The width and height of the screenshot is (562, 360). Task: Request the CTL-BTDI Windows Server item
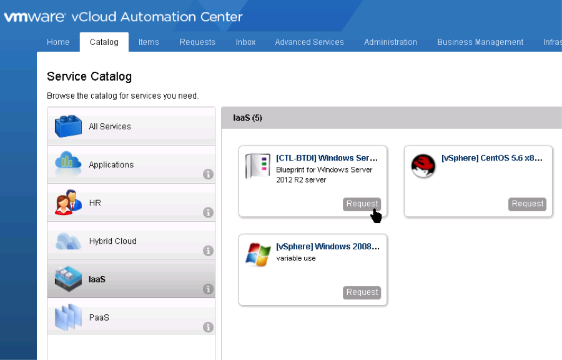(x=362, y=204)
